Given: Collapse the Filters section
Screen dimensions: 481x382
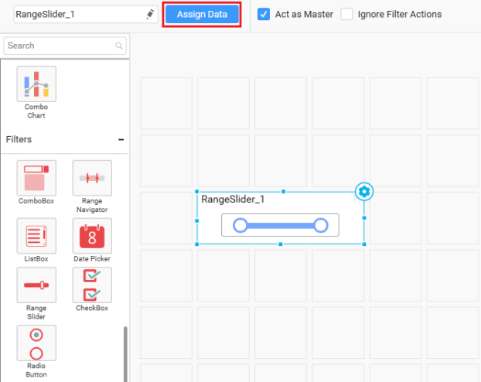Looking at the screenshot, I should tap(121, 140).
